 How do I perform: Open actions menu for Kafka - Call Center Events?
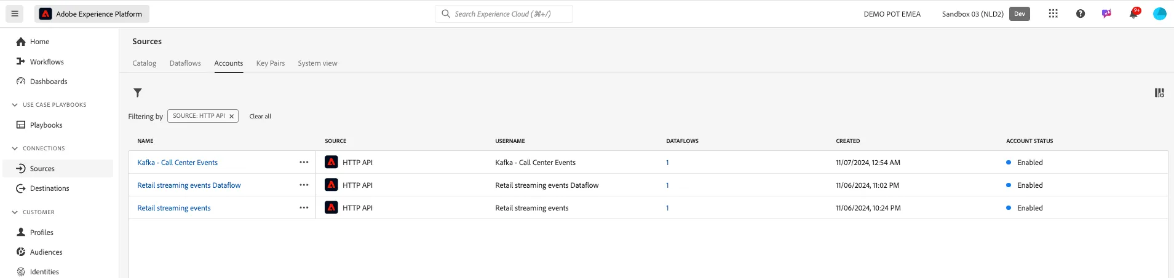pyautogui.click(x=304, y=163)
